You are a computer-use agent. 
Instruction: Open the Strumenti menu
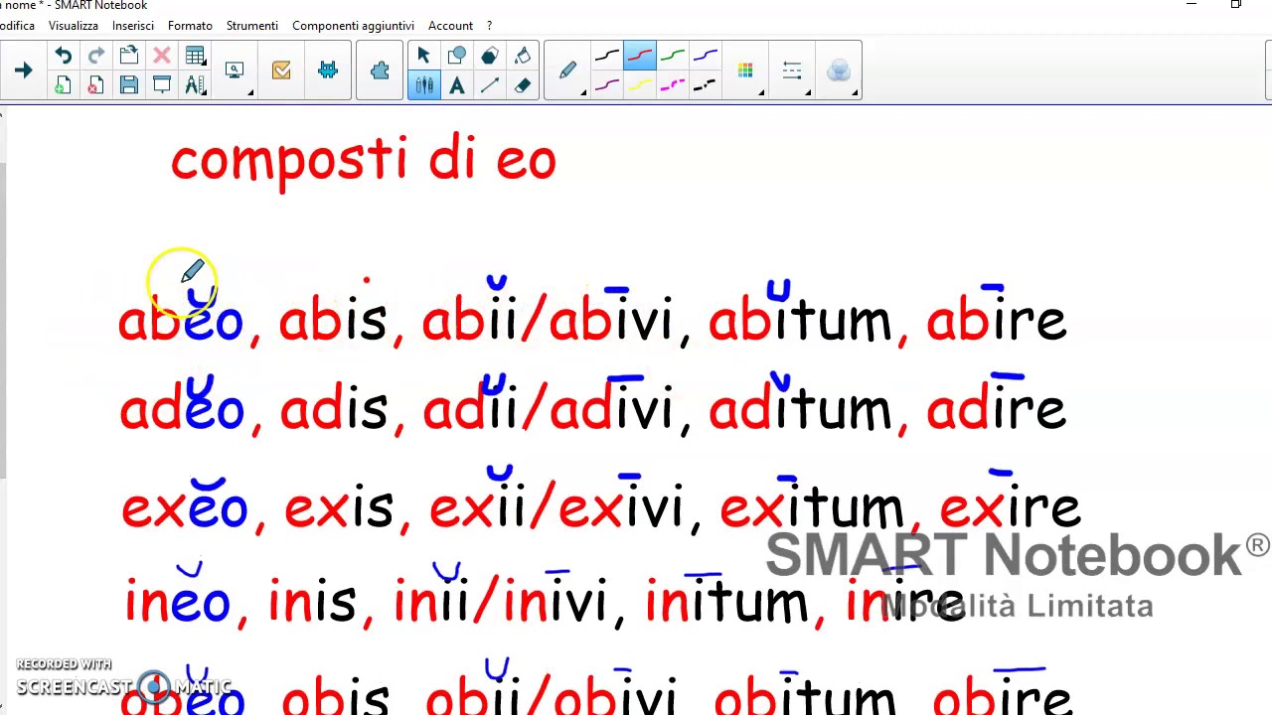coord(252,25)
